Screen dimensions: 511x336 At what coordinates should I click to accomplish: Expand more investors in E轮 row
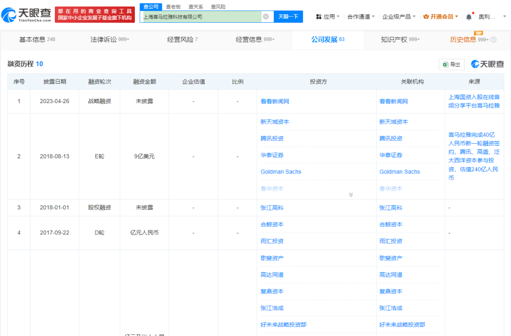coord(351,195)
